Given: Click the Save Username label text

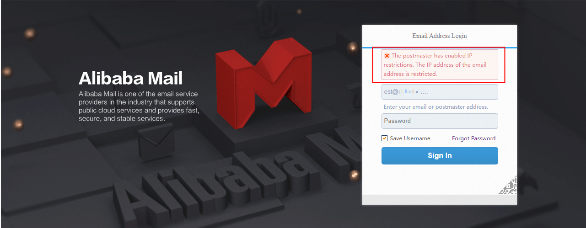Looking at the screenshot, I should (410, 138).
